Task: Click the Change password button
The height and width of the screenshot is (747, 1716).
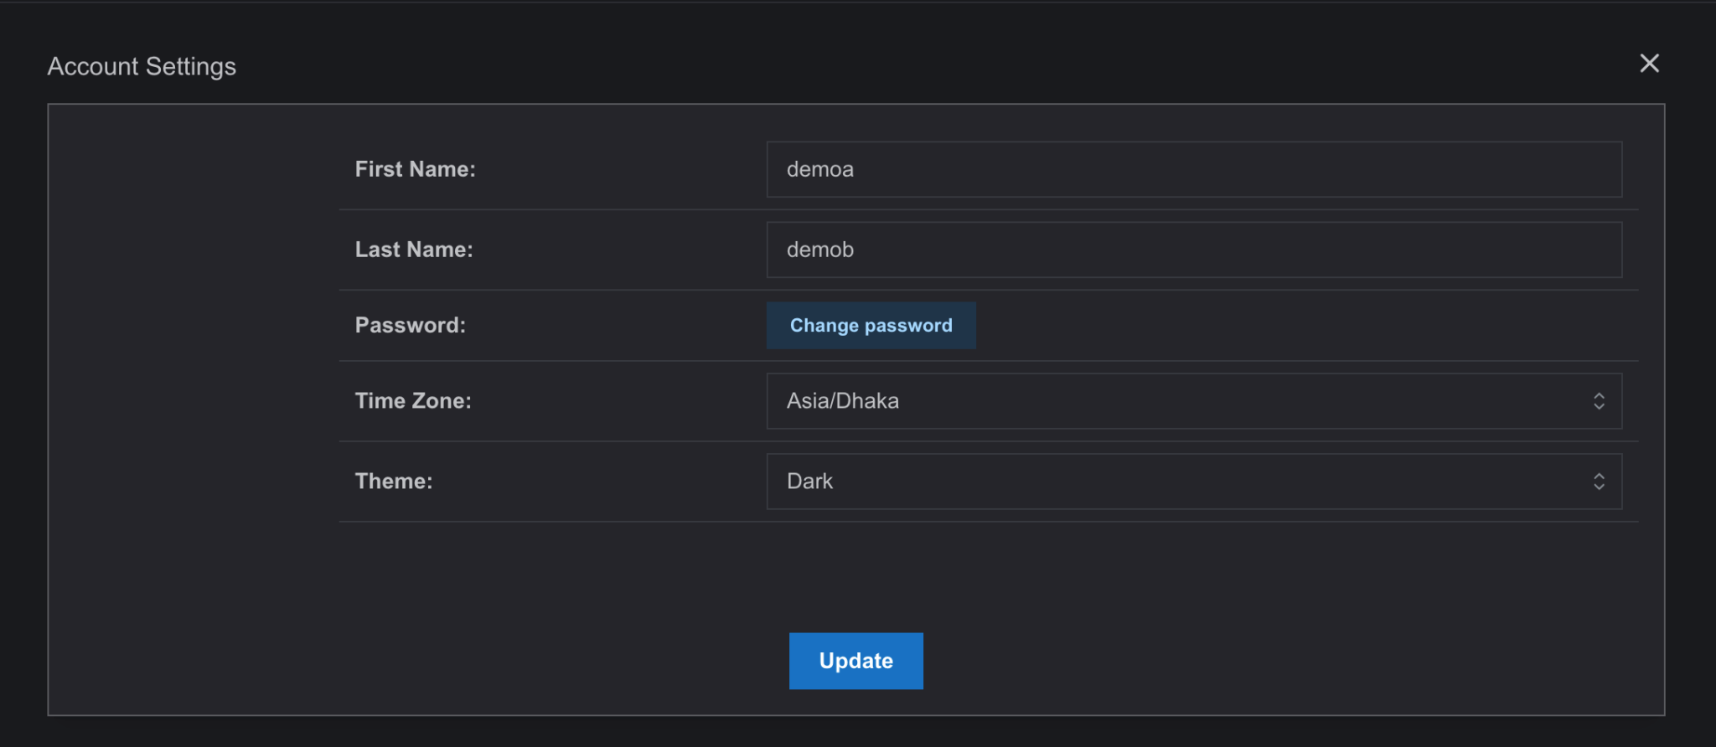Action: pyautogui.click(x=871, y=326)
